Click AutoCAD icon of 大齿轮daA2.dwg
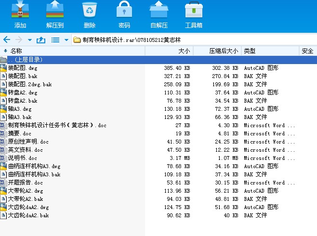This screenshot has height=236, width=317. (x=3, y=207)
